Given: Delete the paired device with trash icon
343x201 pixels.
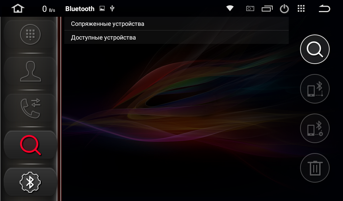Looking at the screenshot, I should point(315,168).
